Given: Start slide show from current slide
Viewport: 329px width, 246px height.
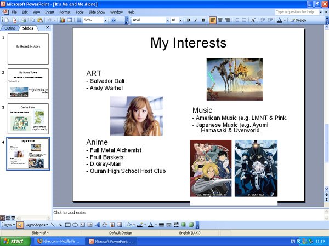Looking at the screenshot, I should click(13, 218).
